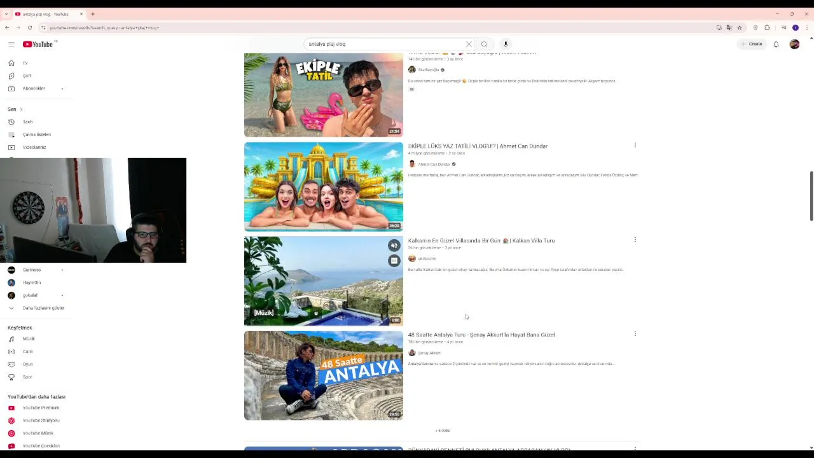
Task: Expand Sen section chevron
Action: [20, 109]
